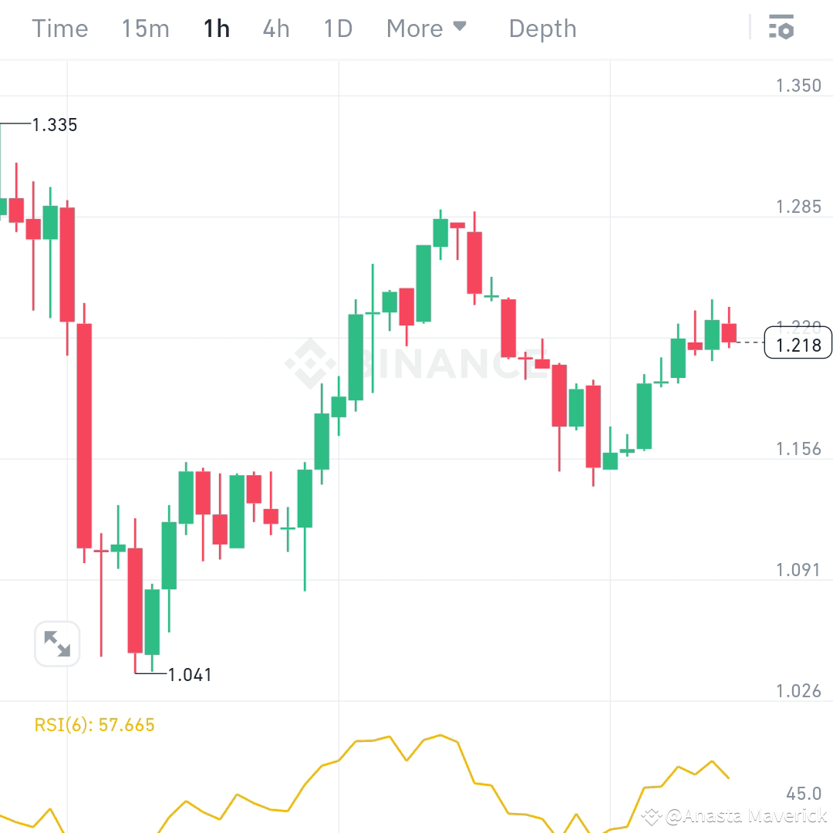This screenshot has width=833, height=833.
Task: Switch to the 1D timeframe tab
Action: click(x=337, y=28)
